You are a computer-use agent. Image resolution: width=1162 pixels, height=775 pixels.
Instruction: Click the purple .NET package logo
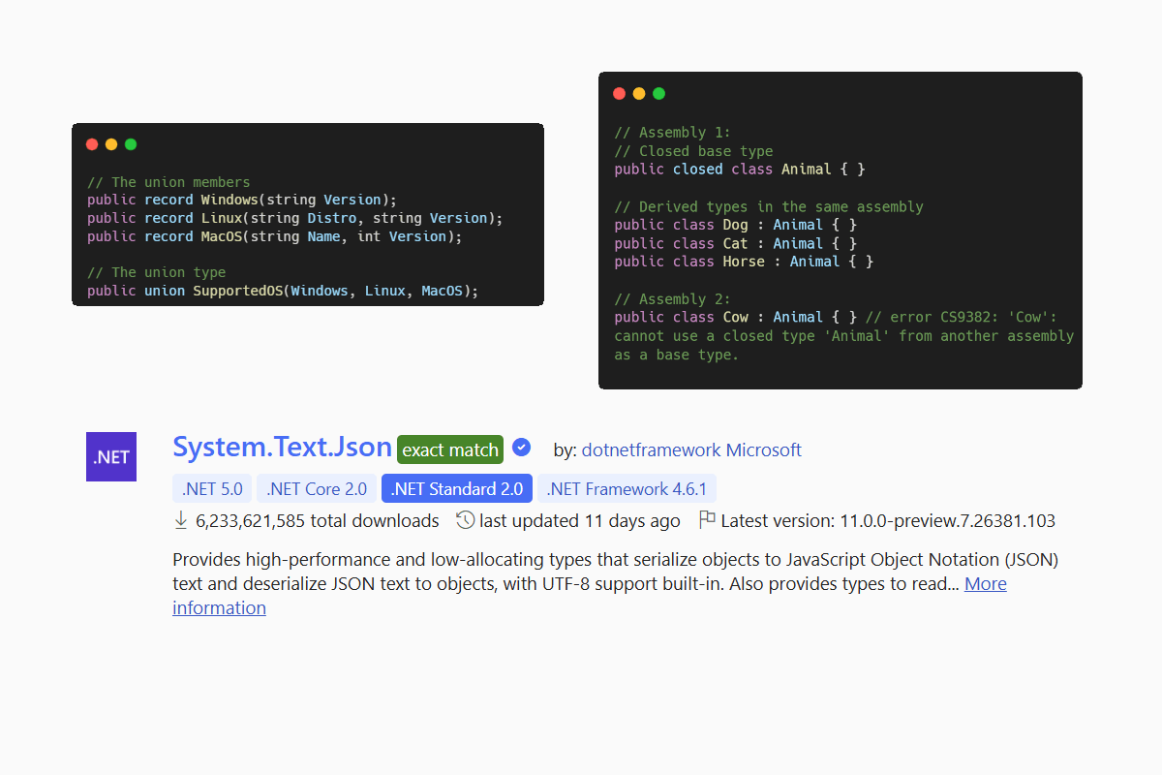click(111, 457)
